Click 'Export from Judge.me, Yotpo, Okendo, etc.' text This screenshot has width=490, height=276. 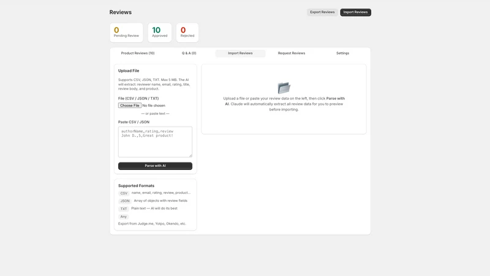click(x=152, y=224)
